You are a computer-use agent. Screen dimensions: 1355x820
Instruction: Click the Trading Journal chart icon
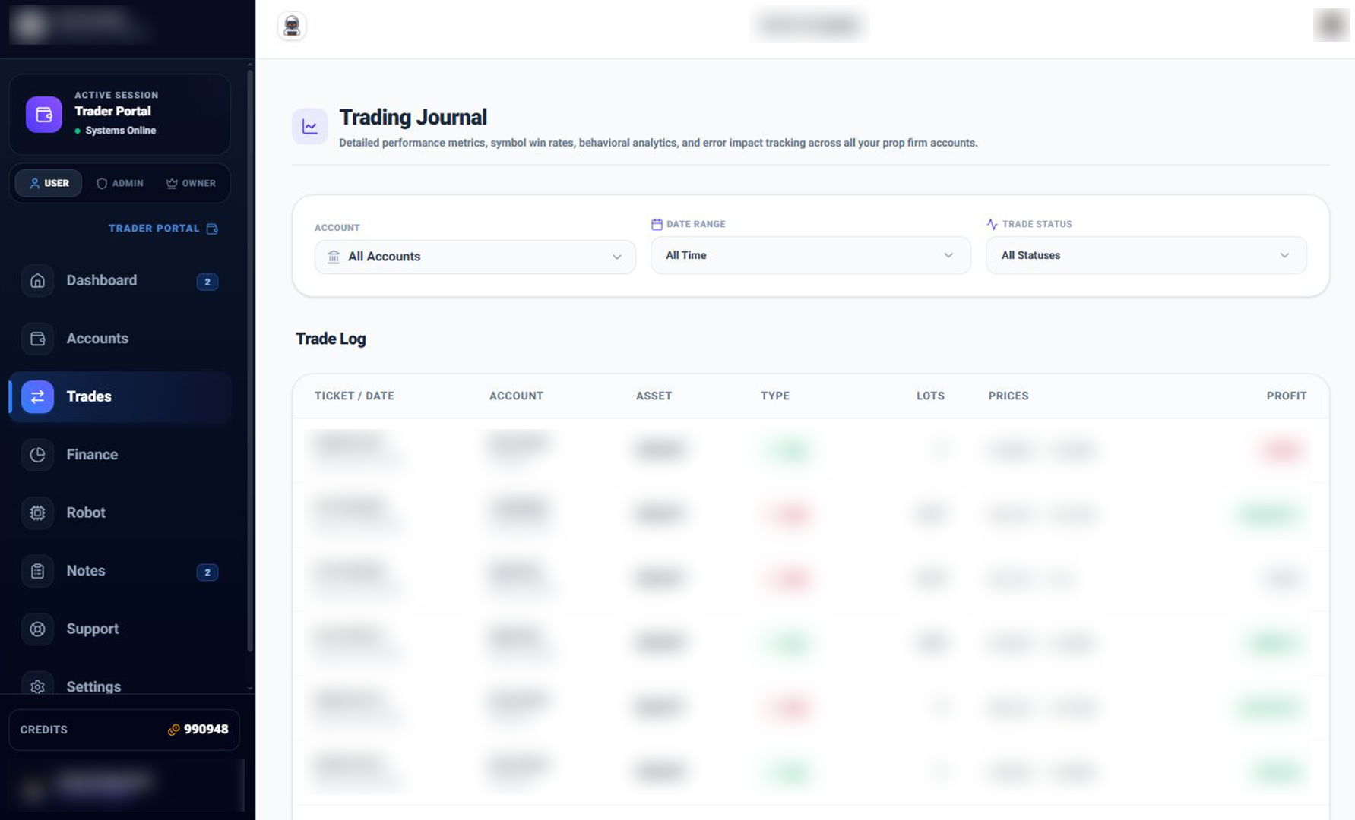(x=310, y=126)
